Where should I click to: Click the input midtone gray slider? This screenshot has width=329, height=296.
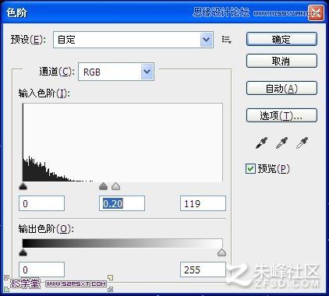(103, 186)
